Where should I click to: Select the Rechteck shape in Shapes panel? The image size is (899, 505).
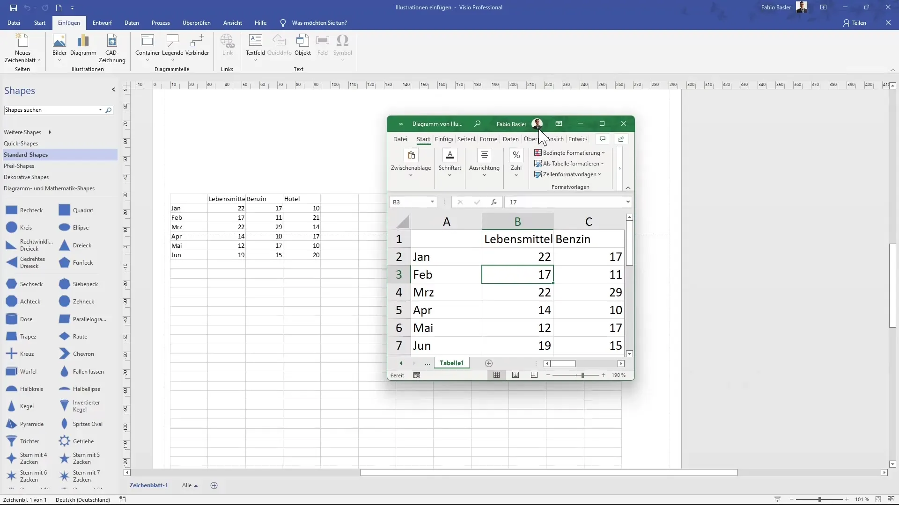[25, 210]
